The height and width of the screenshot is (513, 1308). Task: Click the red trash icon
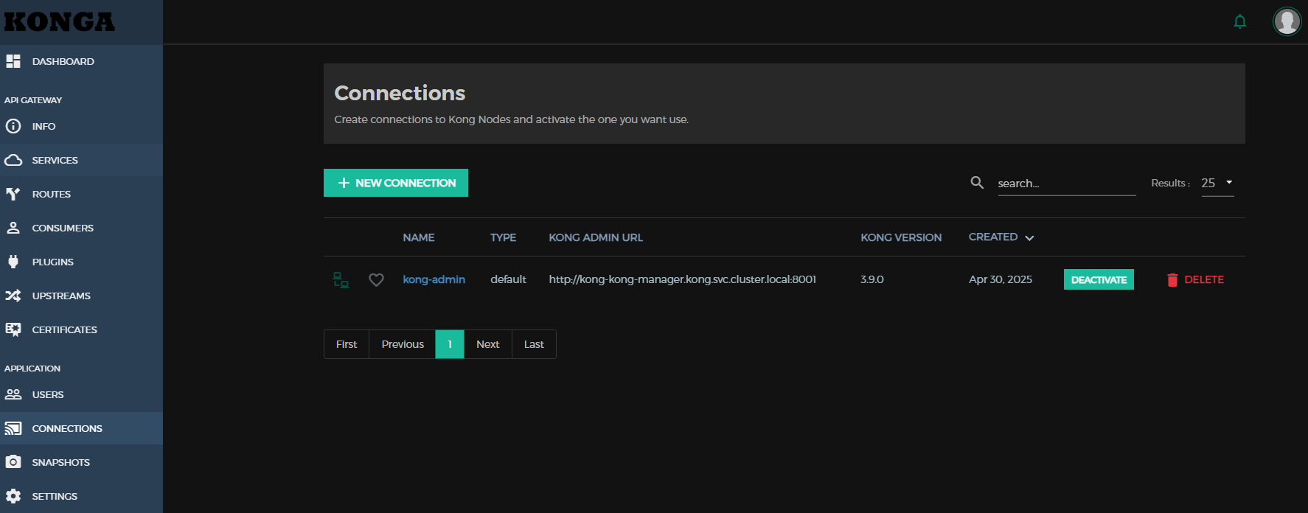pos(1172,279)
